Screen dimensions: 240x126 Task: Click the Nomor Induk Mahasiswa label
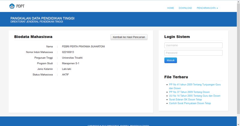point(39,52)
